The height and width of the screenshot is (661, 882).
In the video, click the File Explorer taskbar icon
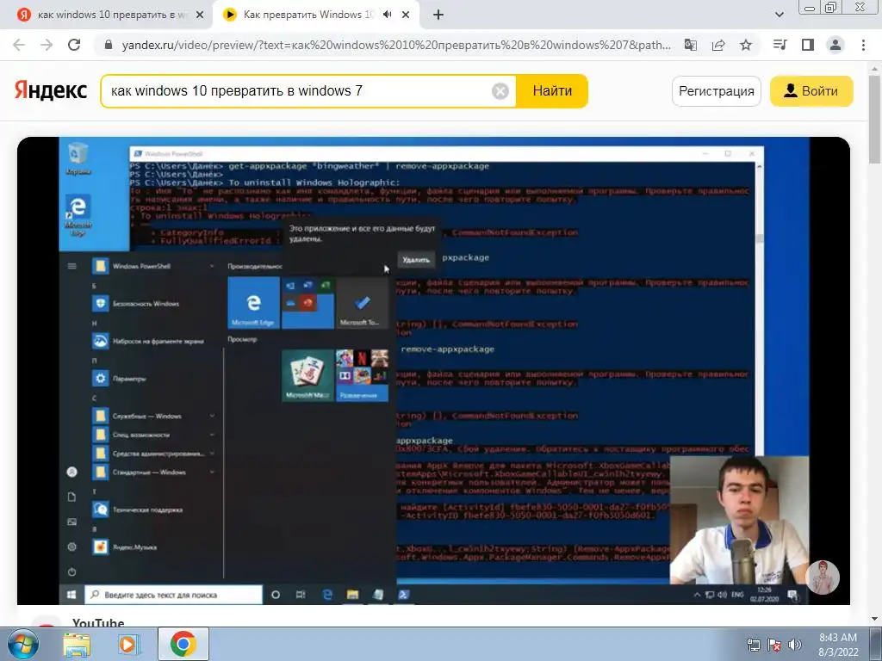(x=352, y=595)
